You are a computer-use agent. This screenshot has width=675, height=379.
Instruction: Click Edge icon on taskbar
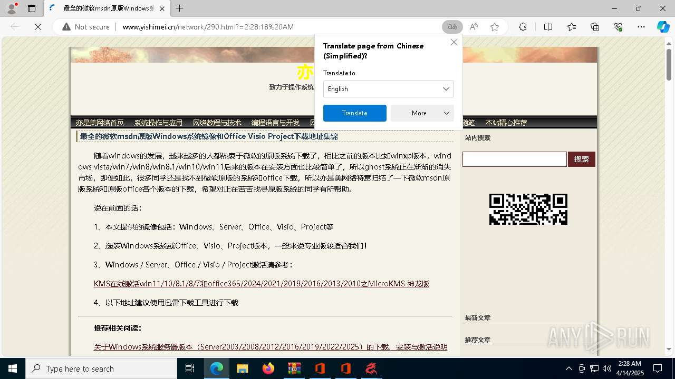(217, 368)
